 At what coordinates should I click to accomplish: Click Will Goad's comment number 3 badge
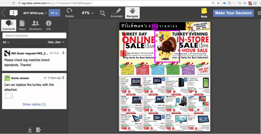(63, 53)
